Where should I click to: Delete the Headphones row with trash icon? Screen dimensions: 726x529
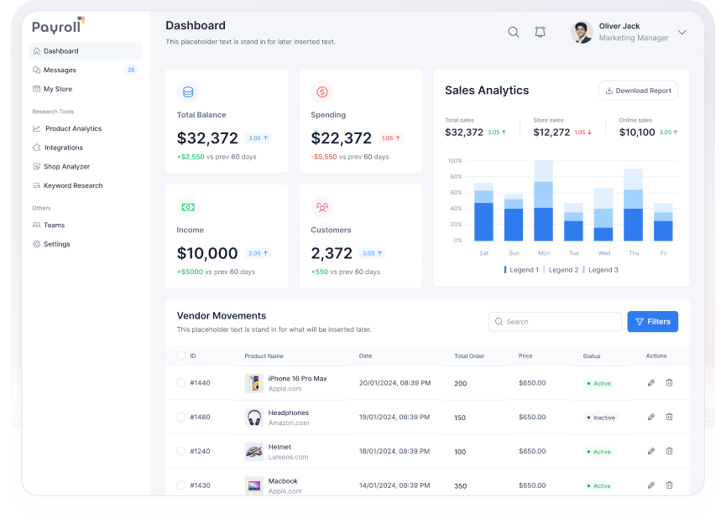(x=670, y=417)
